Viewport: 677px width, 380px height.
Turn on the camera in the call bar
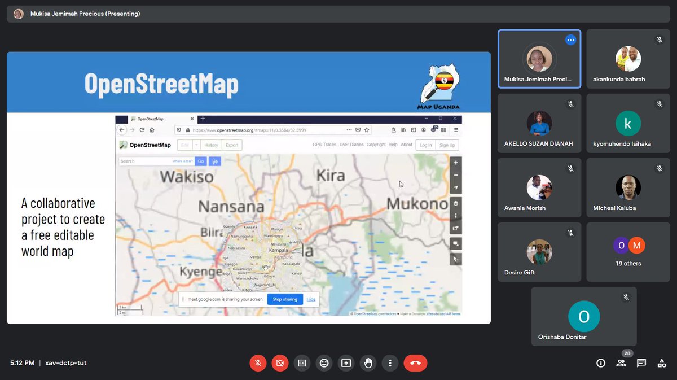tap(280, 363)
